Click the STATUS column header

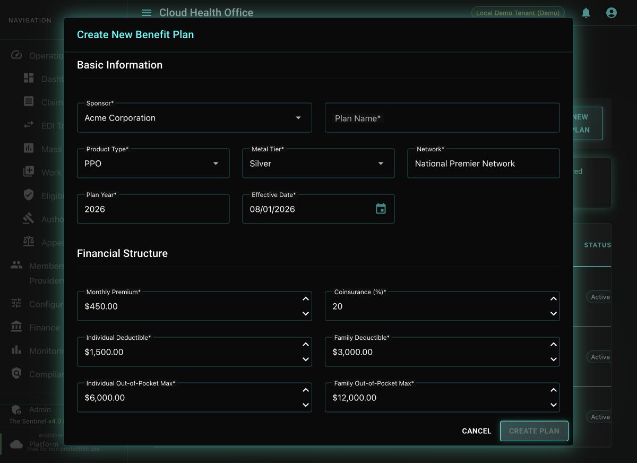pos(597,245)
